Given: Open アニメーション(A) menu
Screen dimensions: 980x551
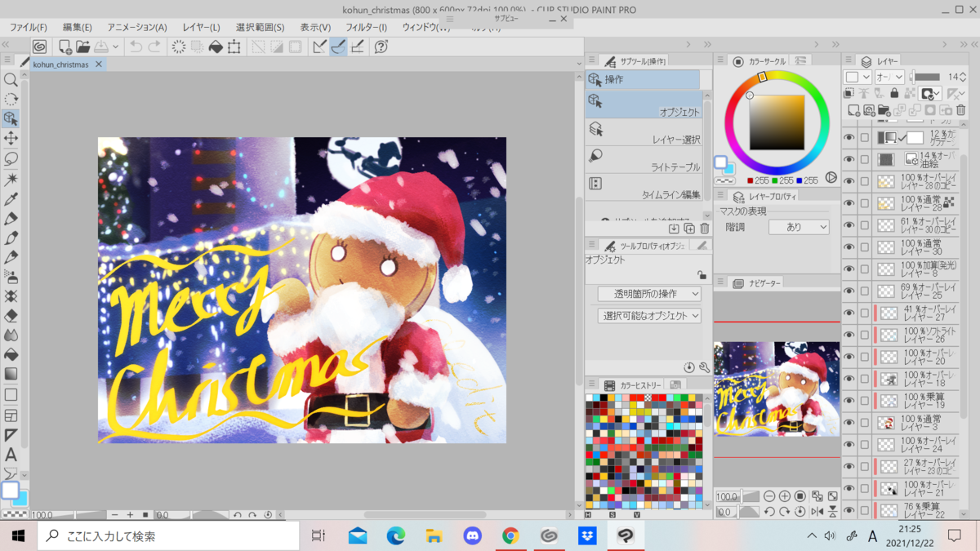Looking at the screenshot, I should tap(137, 27).
